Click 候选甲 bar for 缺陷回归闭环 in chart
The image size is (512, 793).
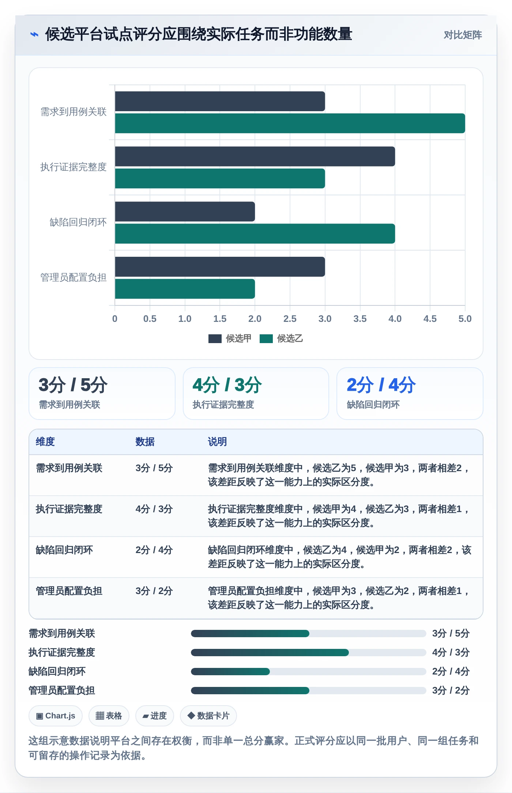pos(185,212)
